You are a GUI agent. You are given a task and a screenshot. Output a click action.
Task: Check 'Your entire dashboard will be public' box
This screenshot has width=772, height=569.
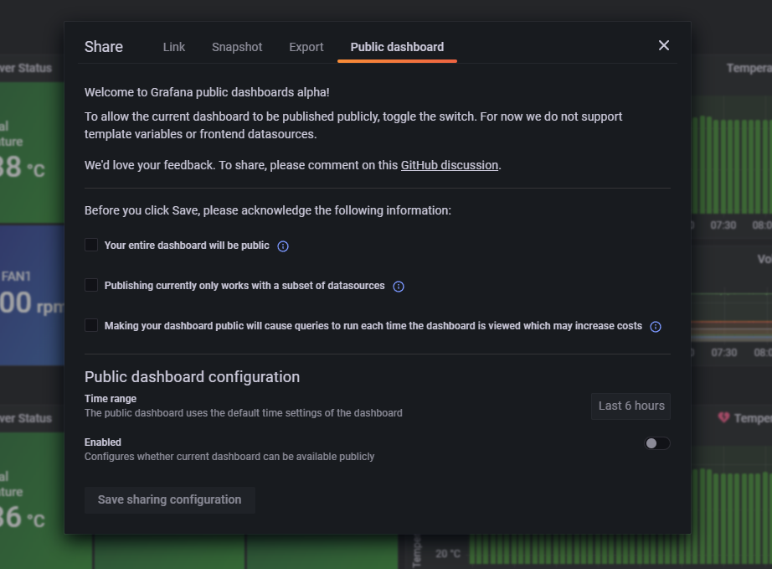[91, 245]
